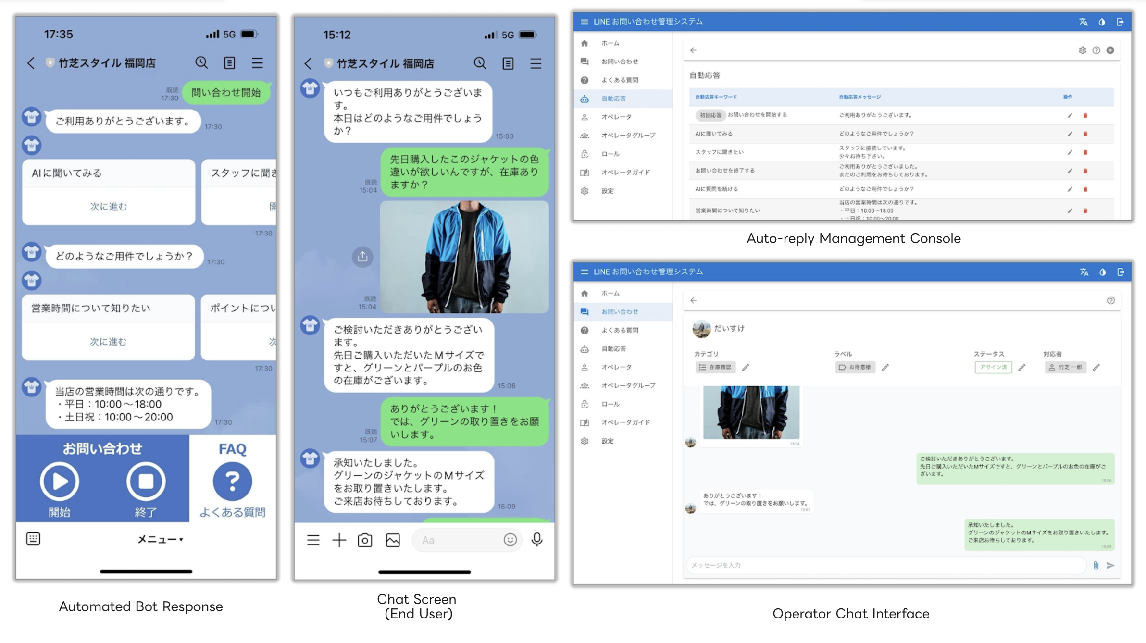Image resolution: width=1146 pixels, height=643 pixels.
Task: Tap 次に進む under 営業時間について知りたい card
Action: coord(108,342)
